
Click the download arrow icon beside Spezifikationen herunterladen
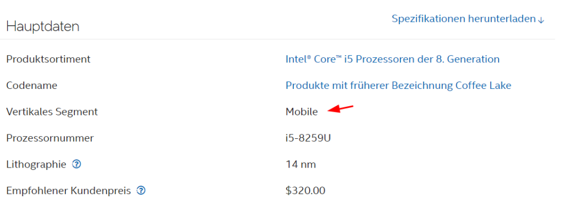(541, 20)
